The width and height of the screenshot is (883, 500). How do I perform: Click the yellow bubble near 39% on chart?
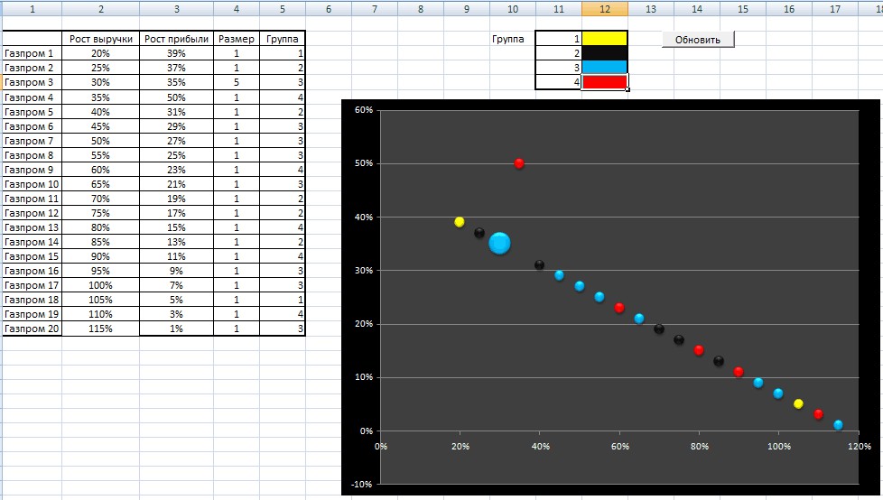click(x=460, y=222)
